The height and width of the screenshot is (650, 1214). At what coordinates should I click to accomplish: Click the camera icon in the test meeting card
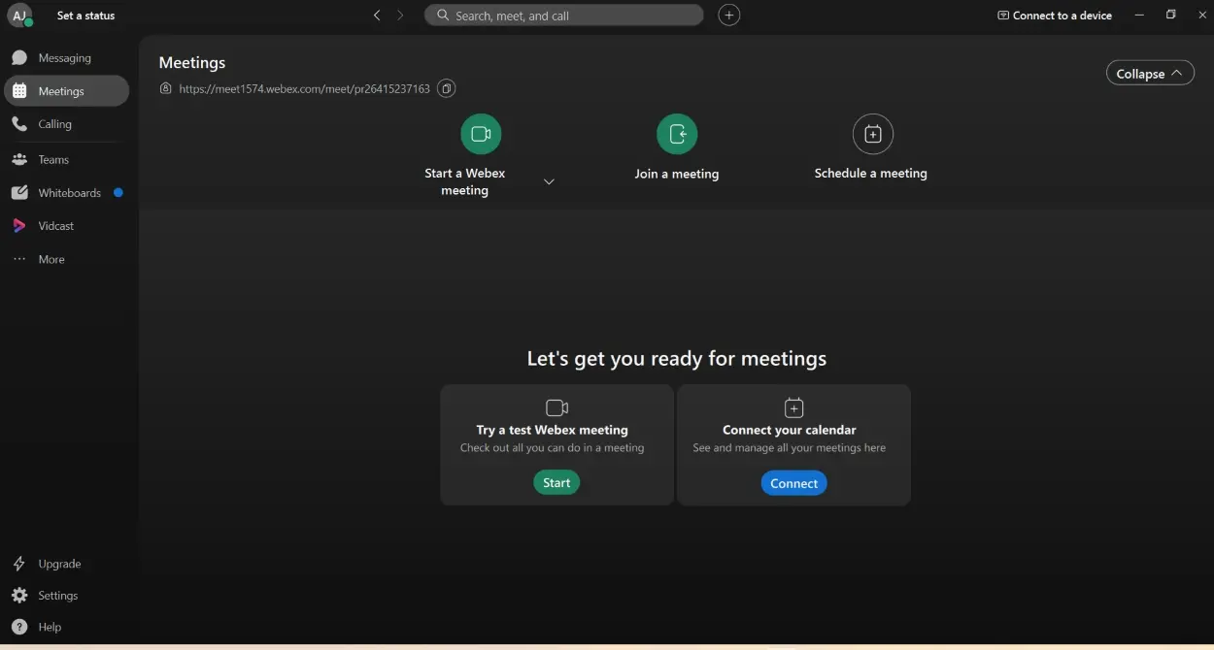click(556, 407)
